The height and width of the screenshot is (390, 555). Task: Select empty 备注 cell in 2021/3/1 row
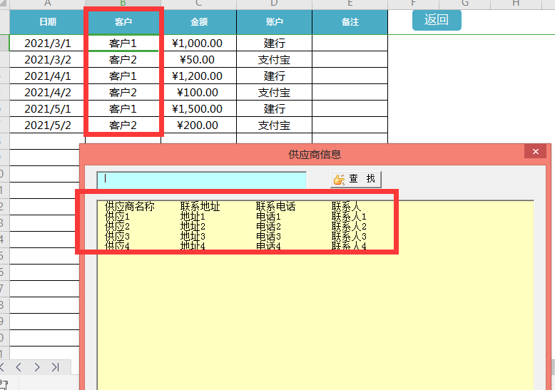pyautogui.click(x=350, y=43)
